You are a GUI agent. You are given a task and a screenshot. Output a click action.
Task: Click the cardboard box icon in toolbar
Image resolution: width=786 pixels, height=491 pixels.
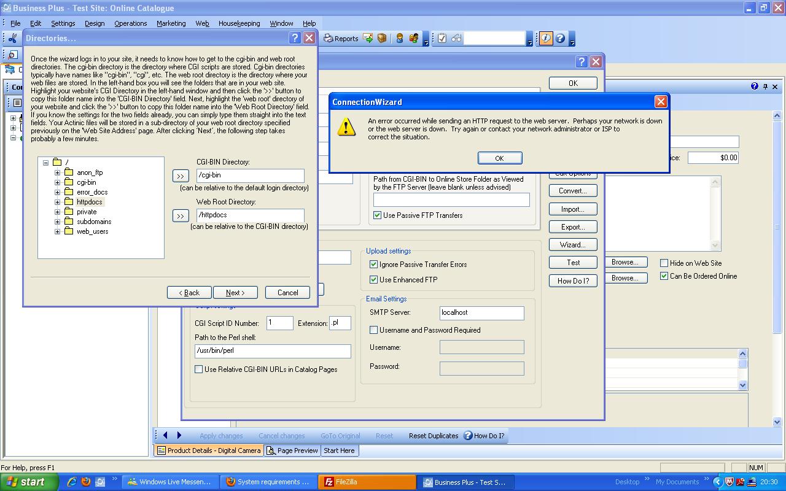pyautogui.click(x=382, y=39)
